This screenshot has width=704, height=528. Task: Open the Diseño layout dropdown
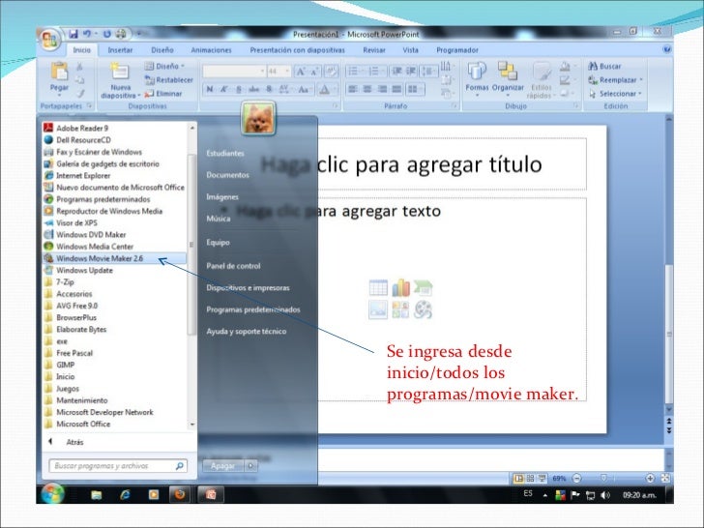(x=164, y=66)
